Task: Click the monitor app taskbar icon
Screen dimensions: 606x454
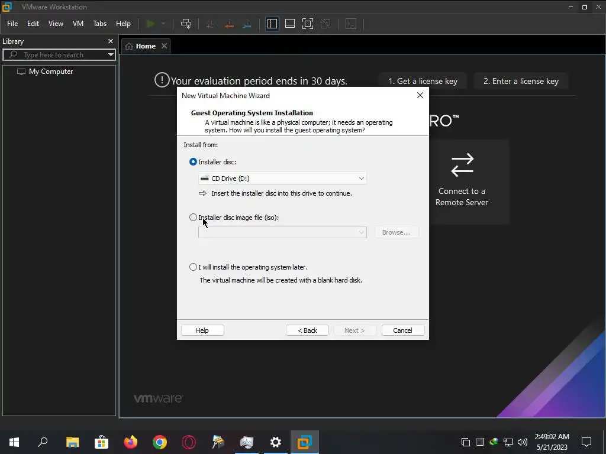Action: 247,442
